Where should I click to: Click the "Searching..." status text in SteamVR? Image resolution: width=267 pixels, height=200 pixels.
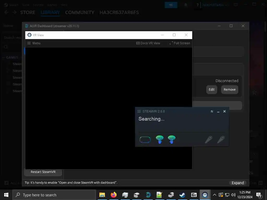pos(151,119)
